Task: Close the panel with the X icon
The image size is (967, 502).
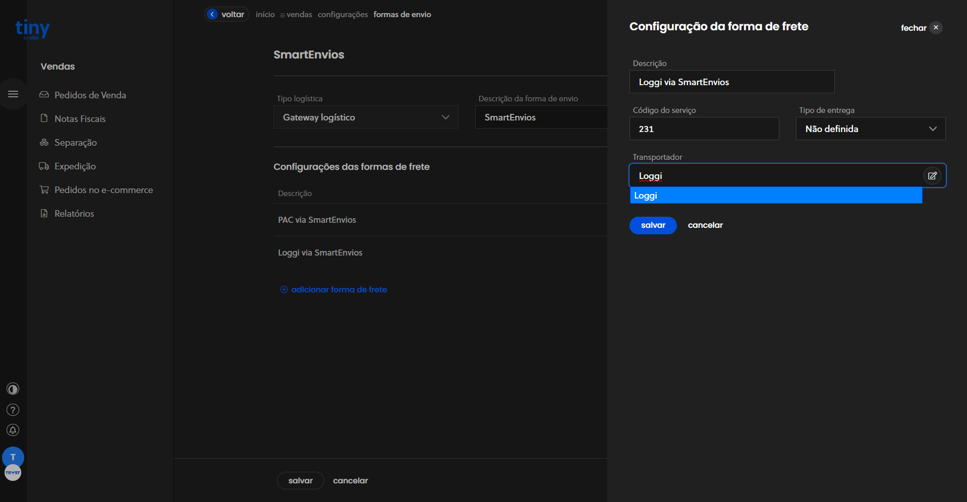Action: pyautogui.click(x=936, y=28)
